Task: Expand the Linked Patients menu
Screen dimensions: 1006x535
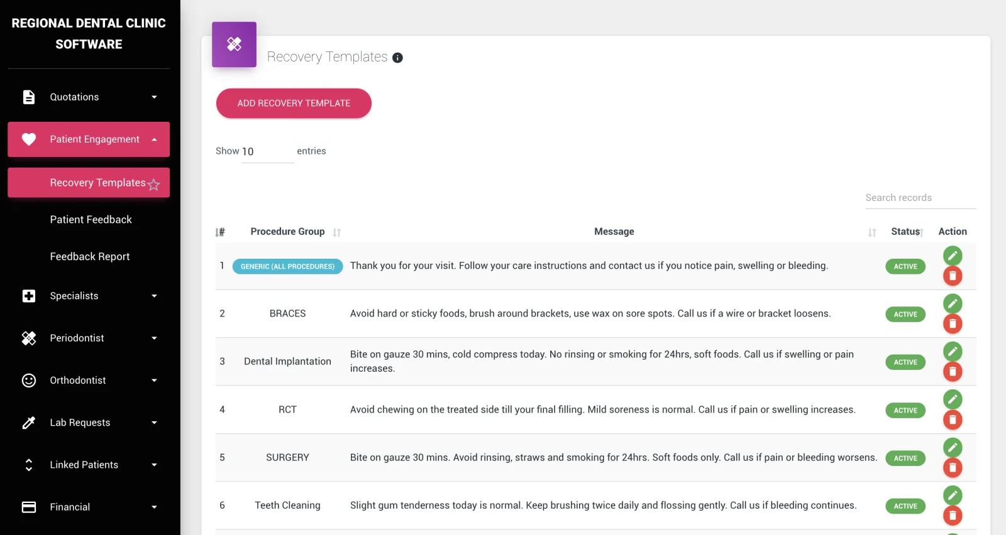Action: (89, 465)
